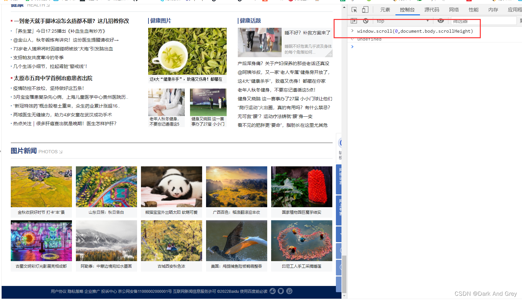
Task: Open the 隐私策略 footer link
Action: [x=76, y=292]
